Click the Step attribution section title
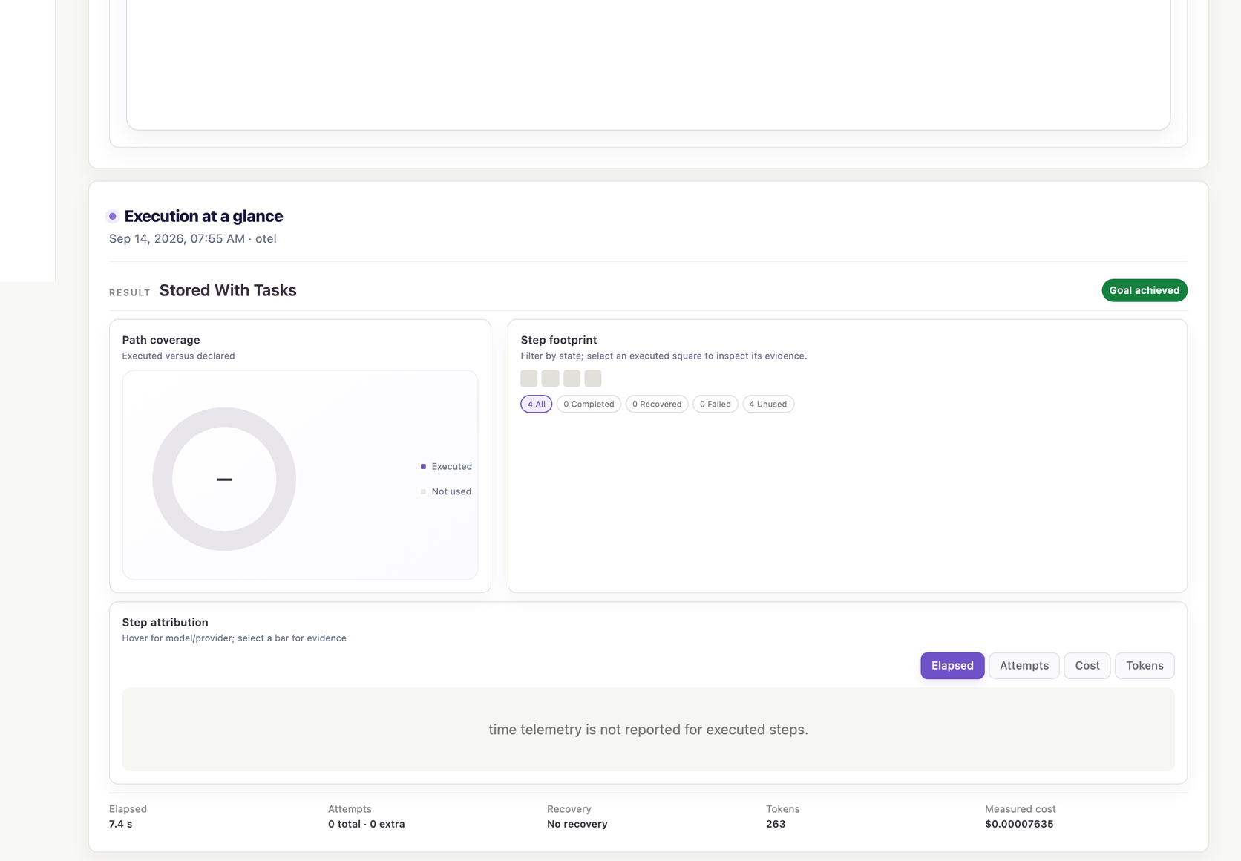The width and height of the screenshot is (1241, 861). [x=165, y=622]
